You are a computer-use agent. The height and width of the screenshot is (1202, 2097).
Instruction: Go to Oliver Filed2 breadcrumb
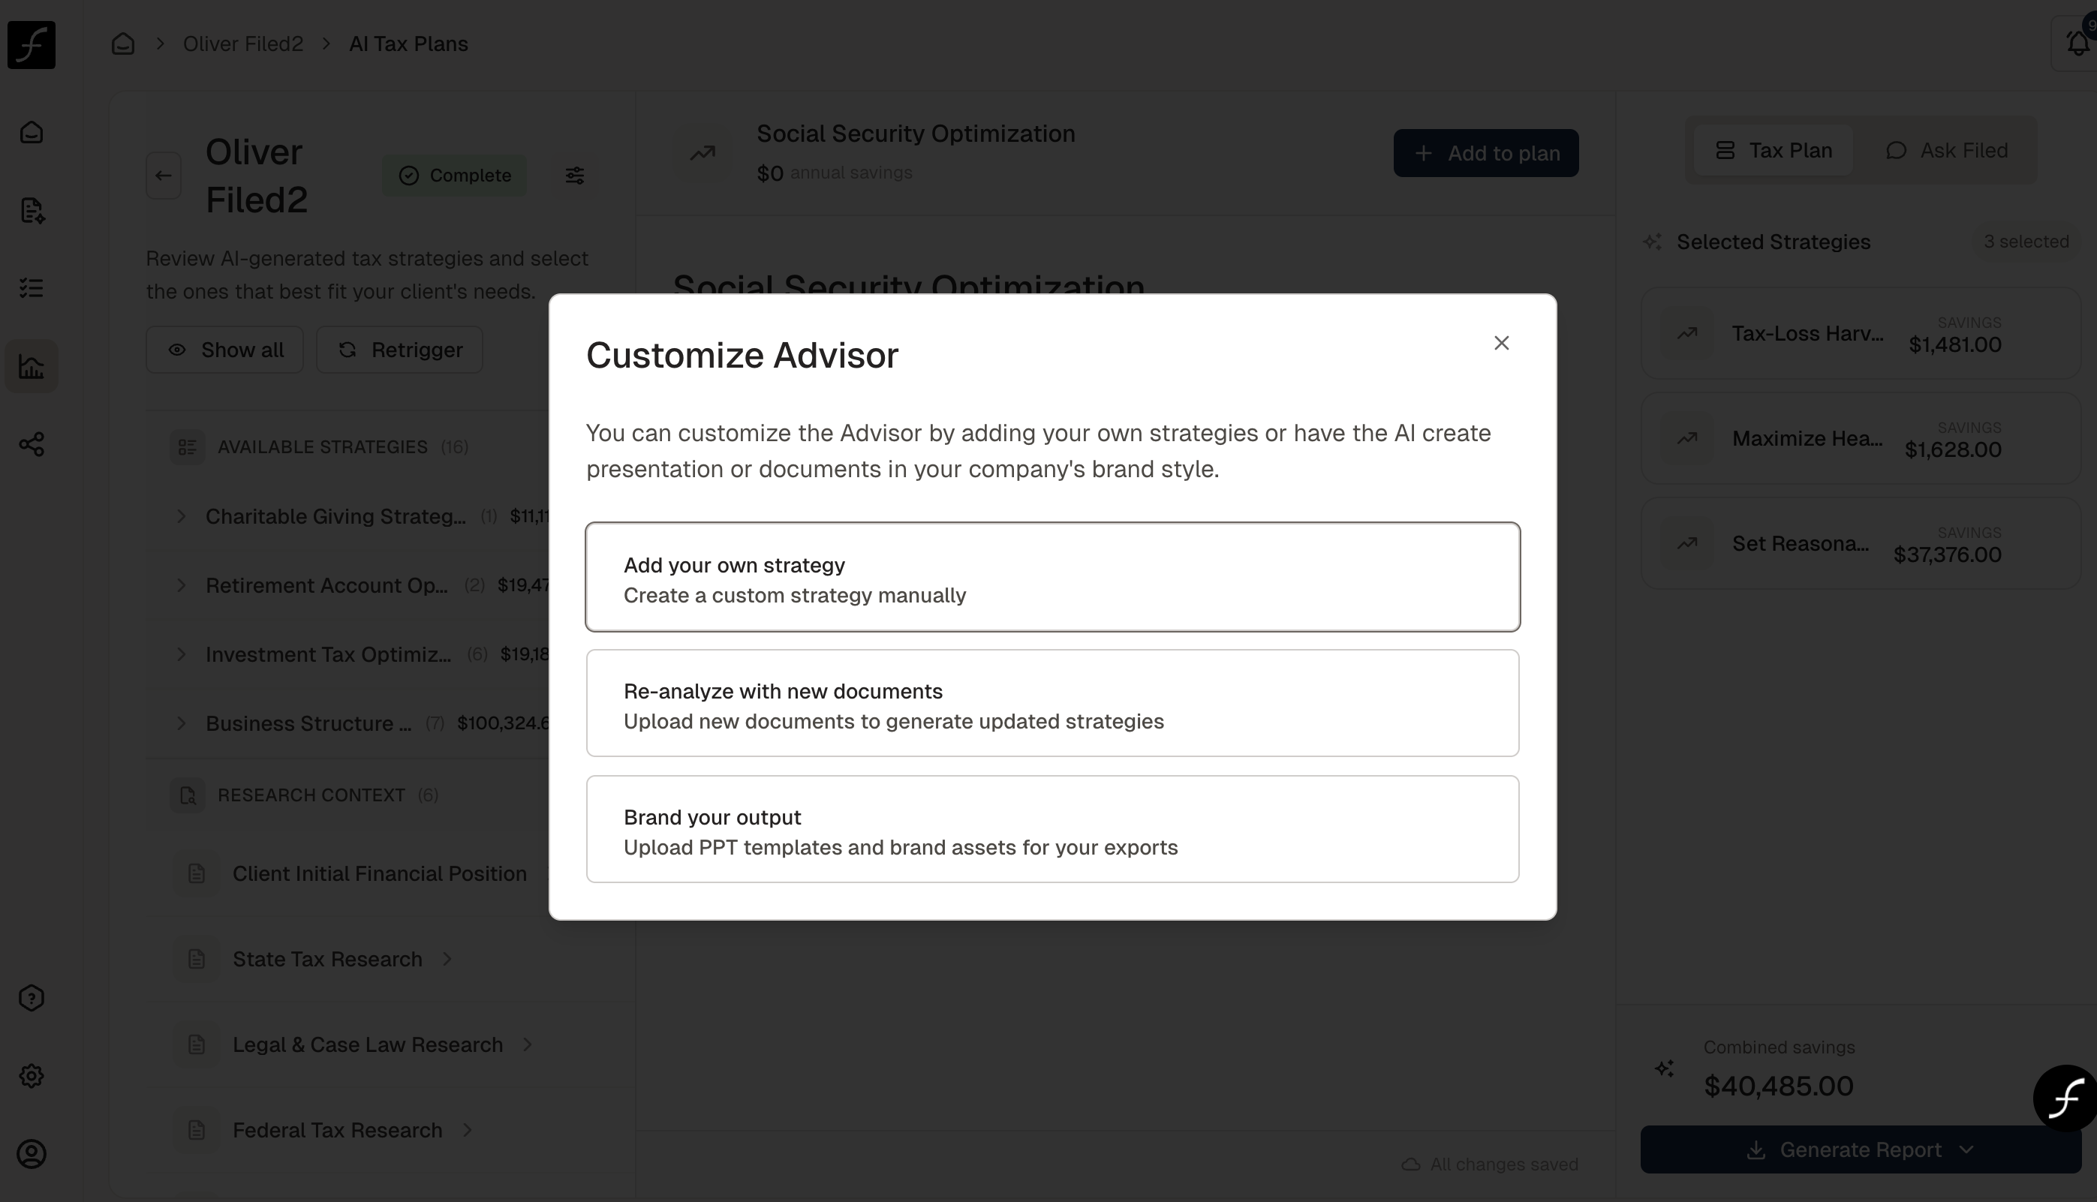click(242, 44)
